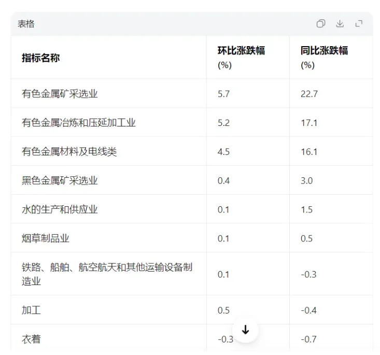Select the 衣着 row name
This screenshot has width=380, height=355.
[31, 339]
